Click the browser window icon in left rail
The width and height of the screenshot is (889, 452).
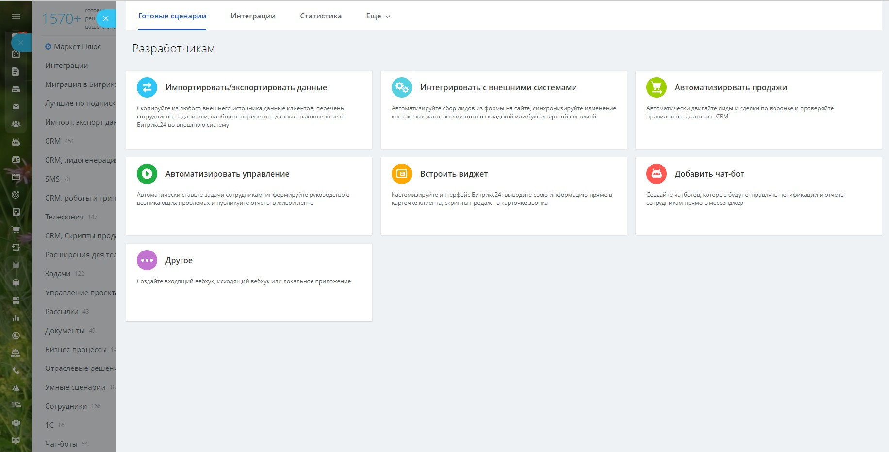[x=16, y=177]
